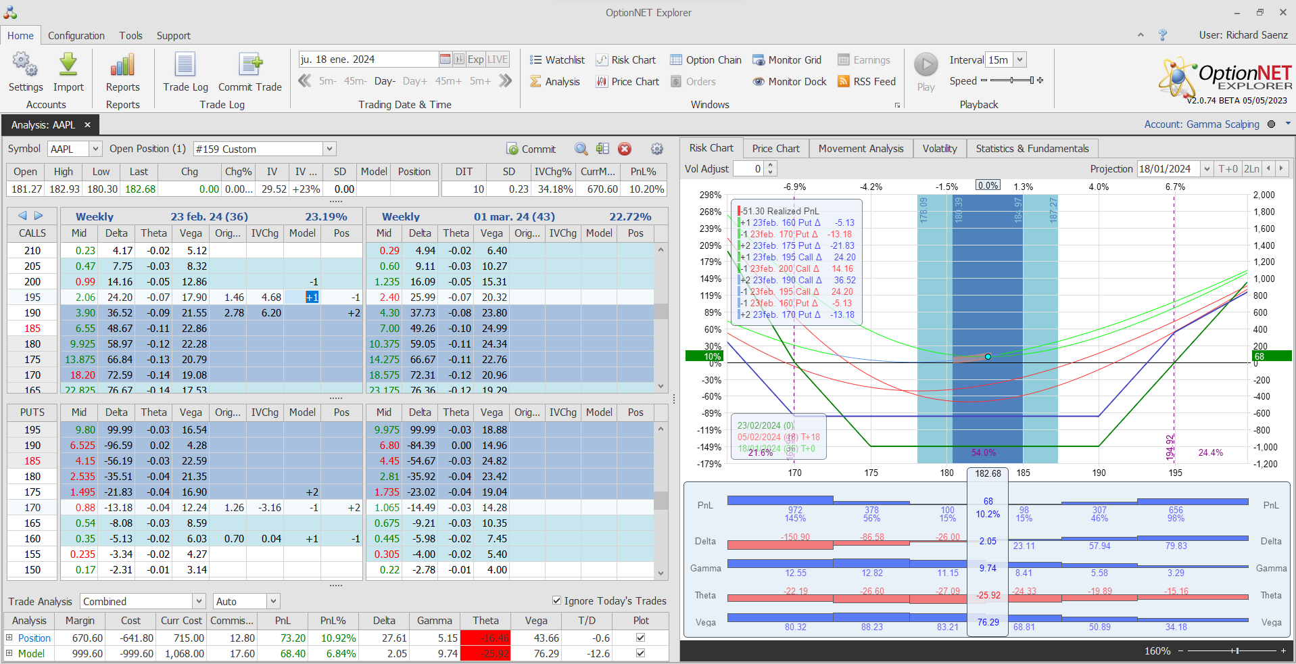Click the bar icon next to the calendar
This screenshot has height=664, width=1296.
point(459,60)
